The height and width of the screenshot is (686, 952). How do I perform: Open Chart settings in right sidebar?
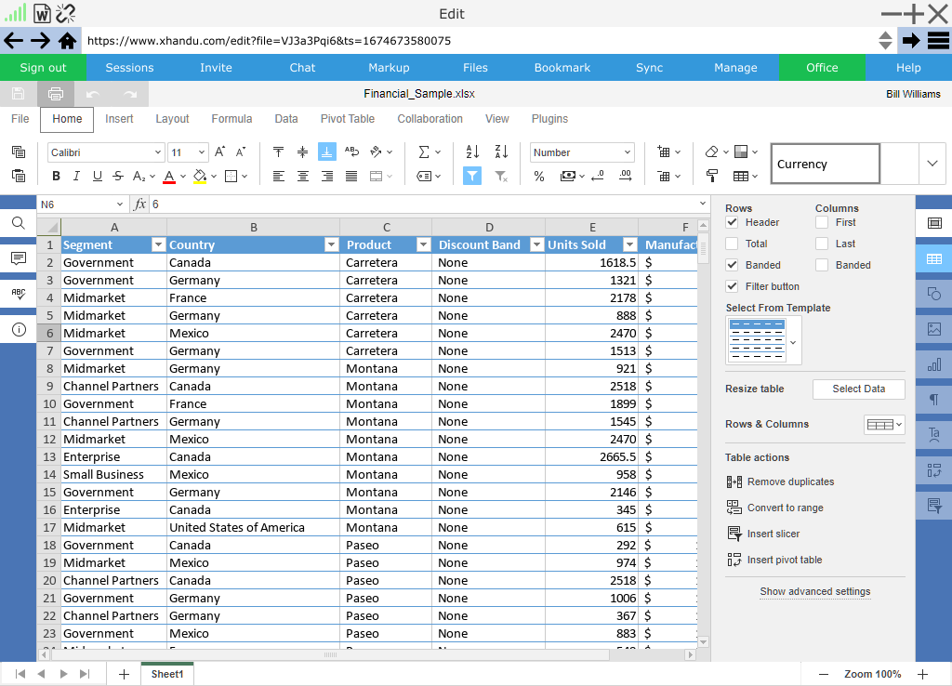[933, 364]
